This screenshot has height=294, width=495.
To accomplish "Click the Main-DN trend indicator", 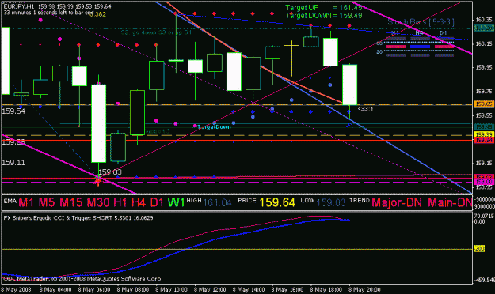I will 450,202.
